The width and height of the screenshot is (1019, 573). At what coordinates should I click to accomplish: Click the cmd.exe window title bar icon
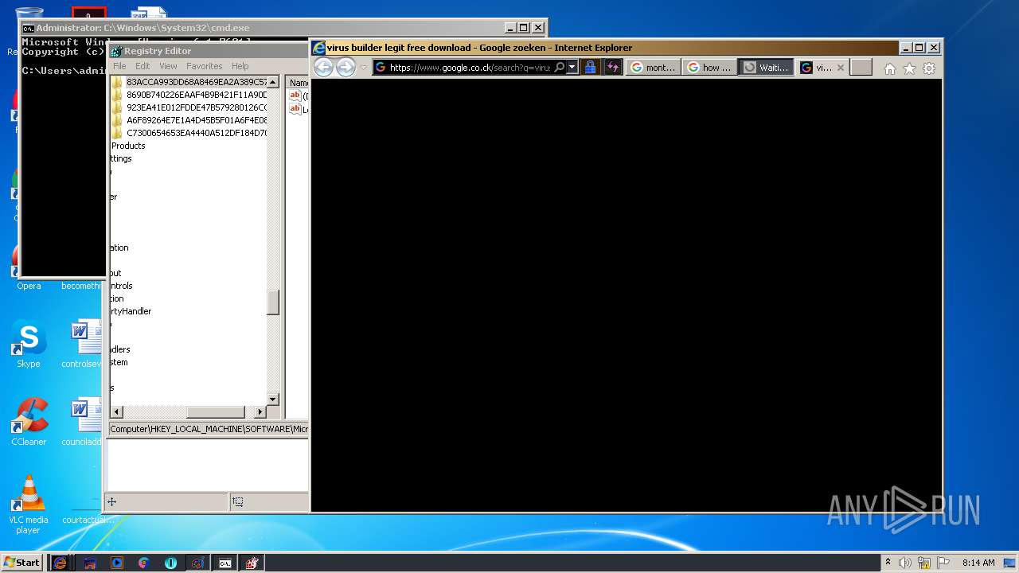[29, 28]
